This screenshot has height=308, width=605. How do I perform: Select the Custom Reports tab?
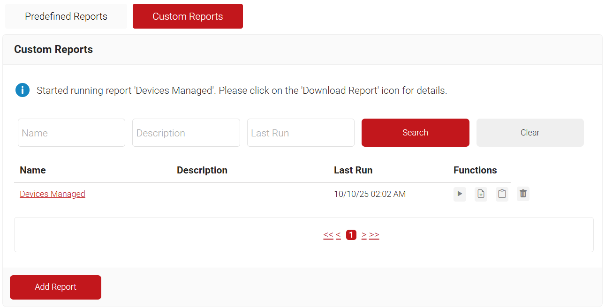point(188,16)
